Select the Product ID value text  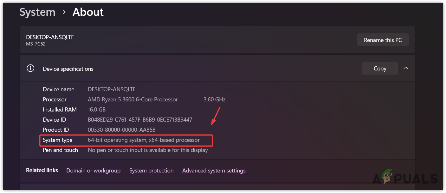tap(121, 130)
